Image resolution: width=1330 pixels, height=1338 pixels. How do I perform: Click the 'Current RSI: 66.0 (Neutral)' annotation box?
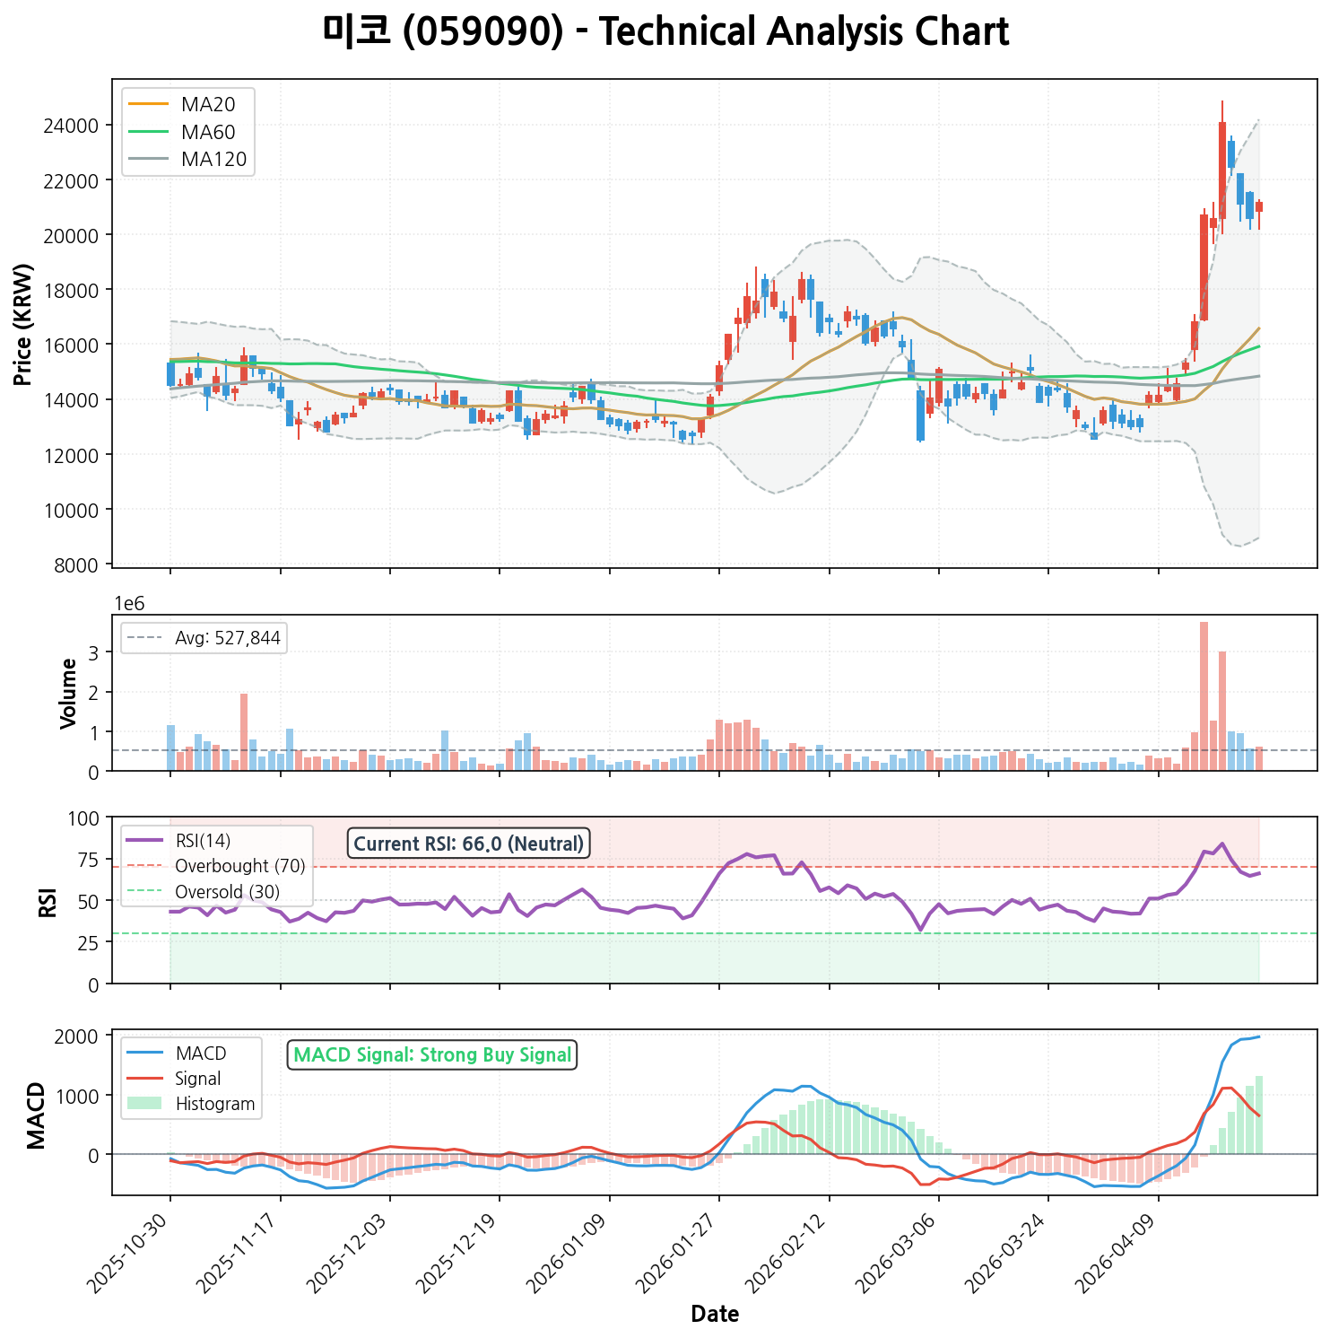click(x=468, y=844)
